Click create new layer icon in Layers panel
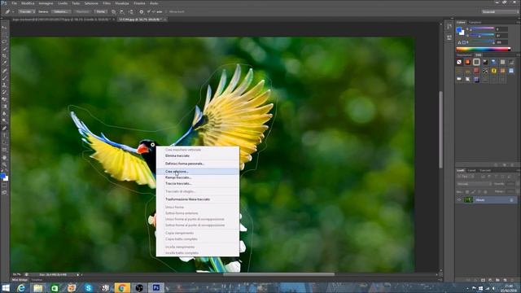521x293 pixels. pos(505,280)
